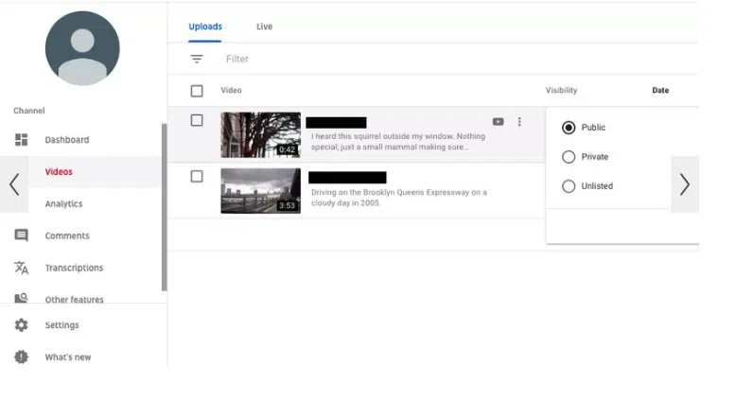Switch to the Live tab
The image size is (736, 401).
pos(264,26)
